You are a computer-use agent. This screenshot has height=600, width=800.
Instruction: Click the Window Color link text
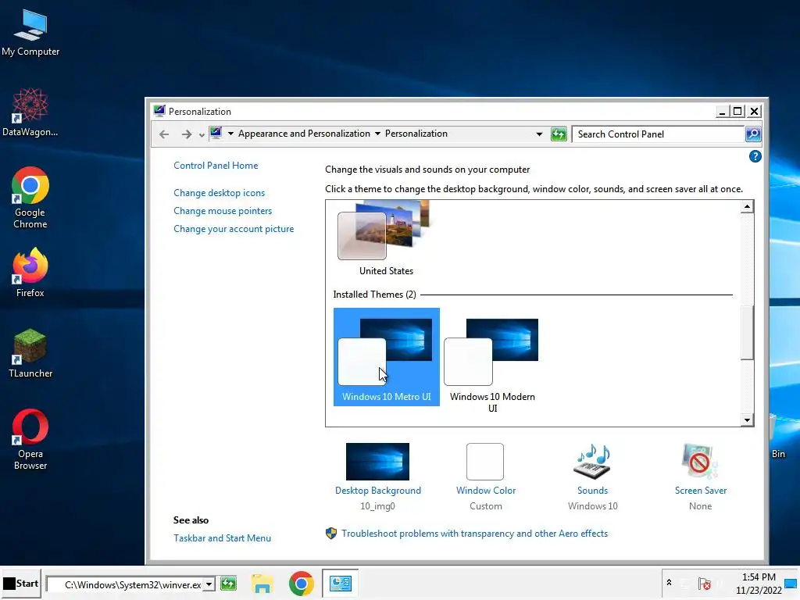coord(486,491)
